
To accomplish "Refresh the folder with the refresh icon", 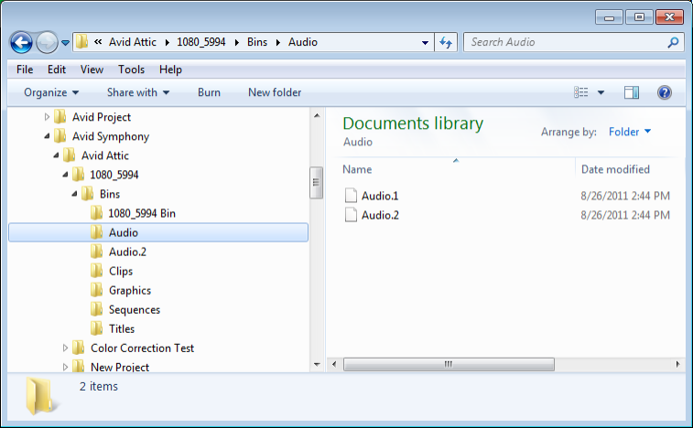I will pos(446,43).
